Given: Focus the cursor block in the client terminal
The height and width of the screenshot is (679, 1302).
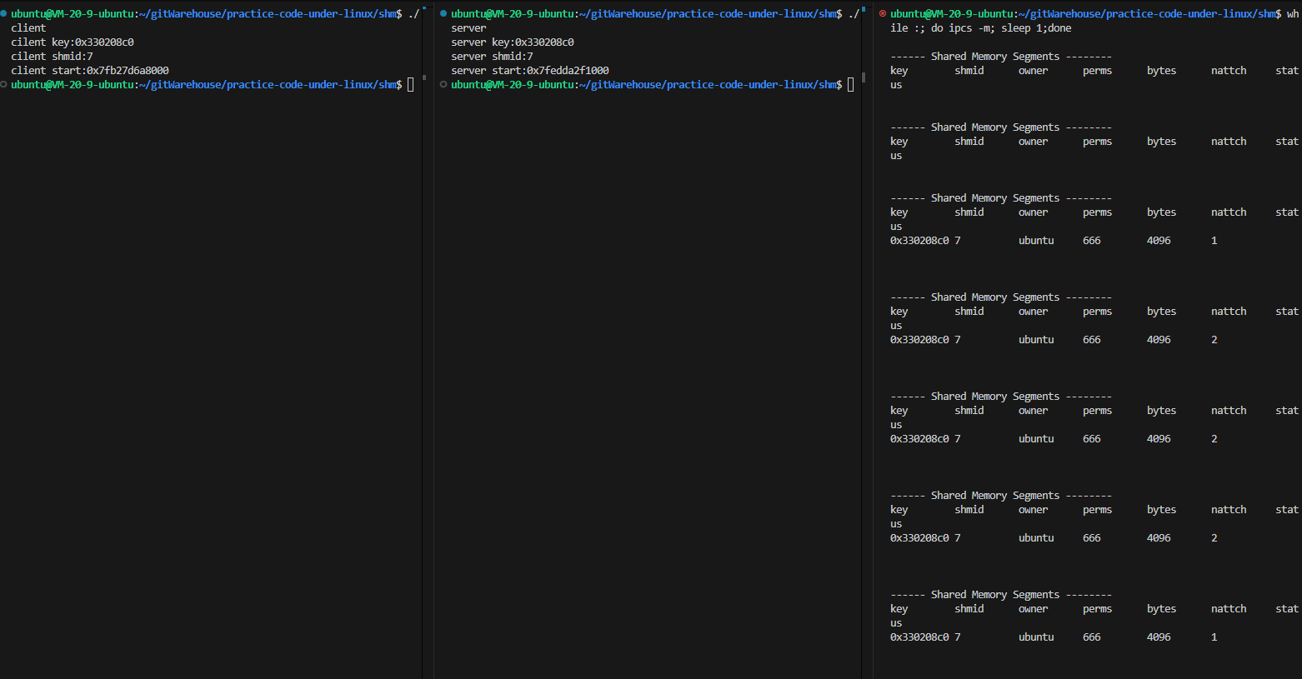Looking at the screenshot, I should [410, 85].
